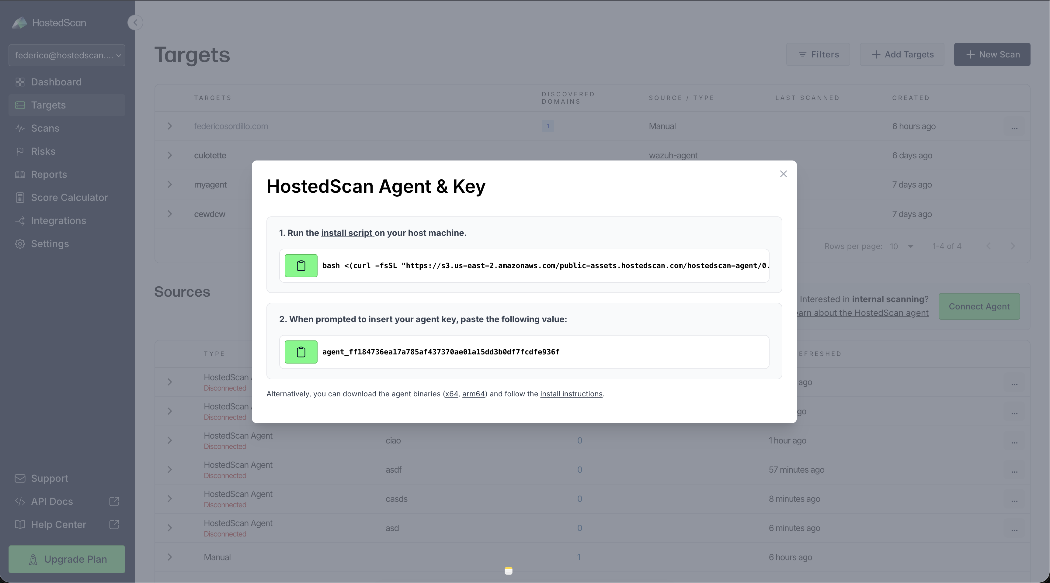Close the HostedScan Agent & Key dialog
Screen dimensions: 1050x583
pos(783,174)
